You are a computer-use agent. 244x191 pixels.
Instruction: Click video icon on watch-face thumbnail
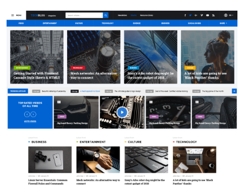pyautogui.click(x=151, y=102)
